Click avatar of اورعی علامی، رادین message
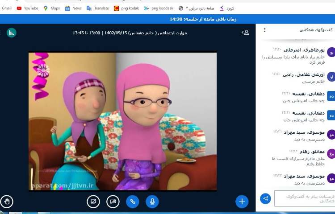This screenshot has height=214, width=335. click(x=331, y=77)
